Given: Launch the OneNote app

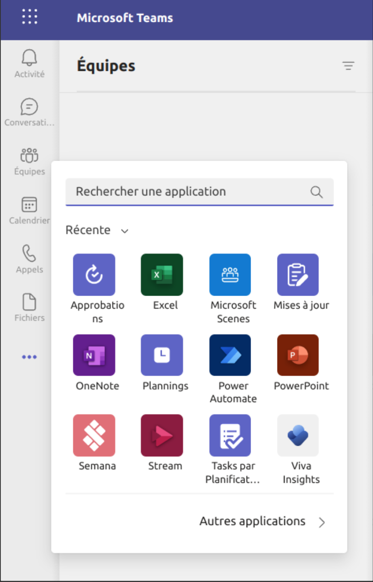Looking at the screenshot, I should pyautogui.click(x=94, y=355).
